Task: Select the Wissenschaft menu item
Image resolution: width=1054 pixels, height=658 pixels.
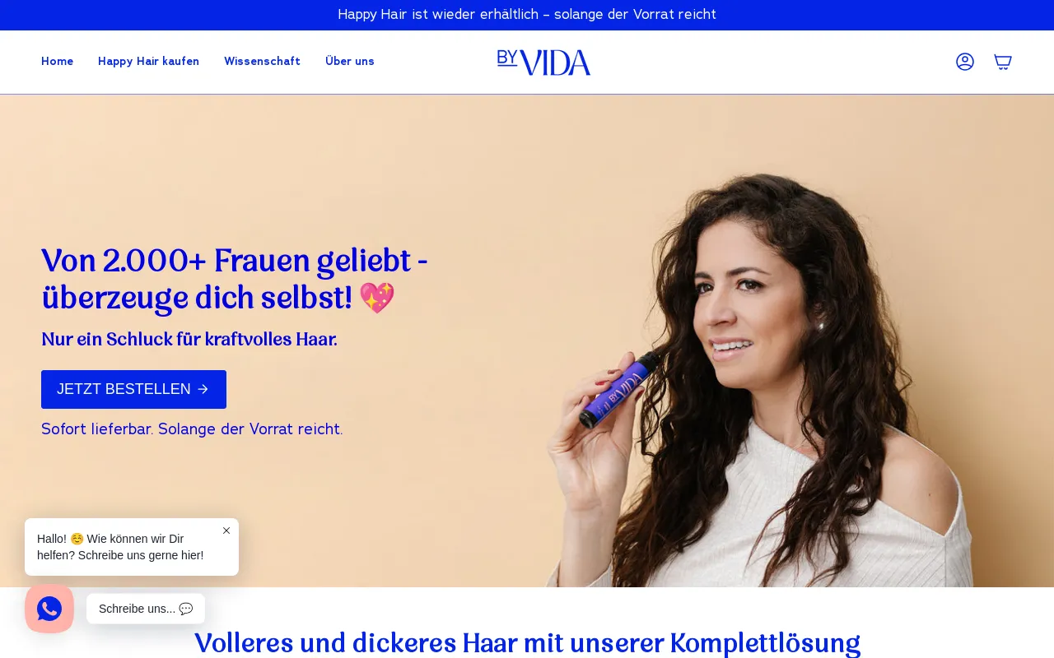Action: pos(262,62)
